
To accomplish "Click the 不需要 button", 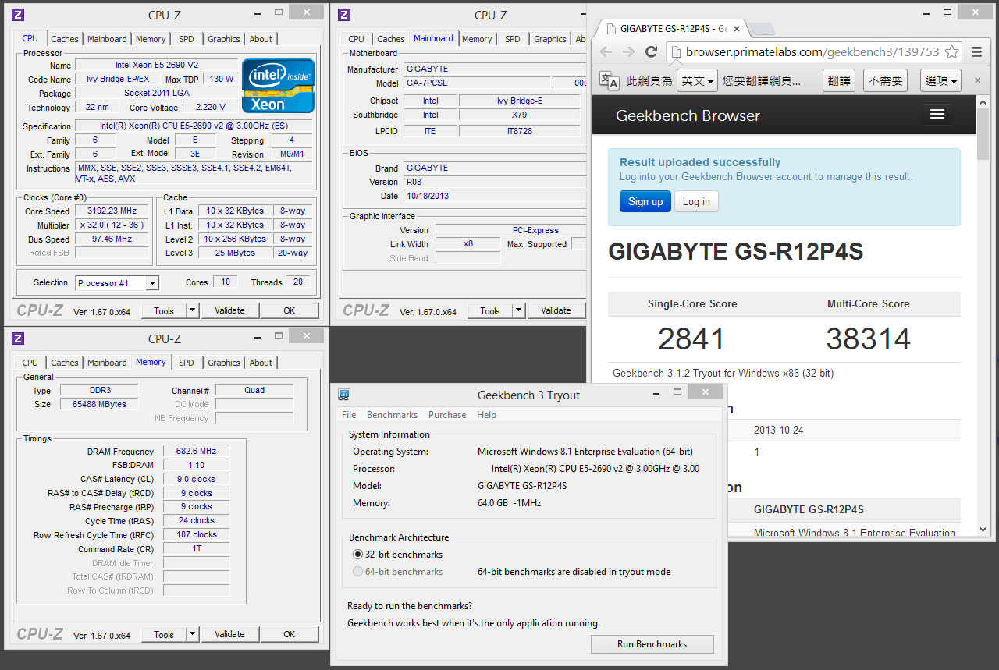I will [x=885, y=80].
